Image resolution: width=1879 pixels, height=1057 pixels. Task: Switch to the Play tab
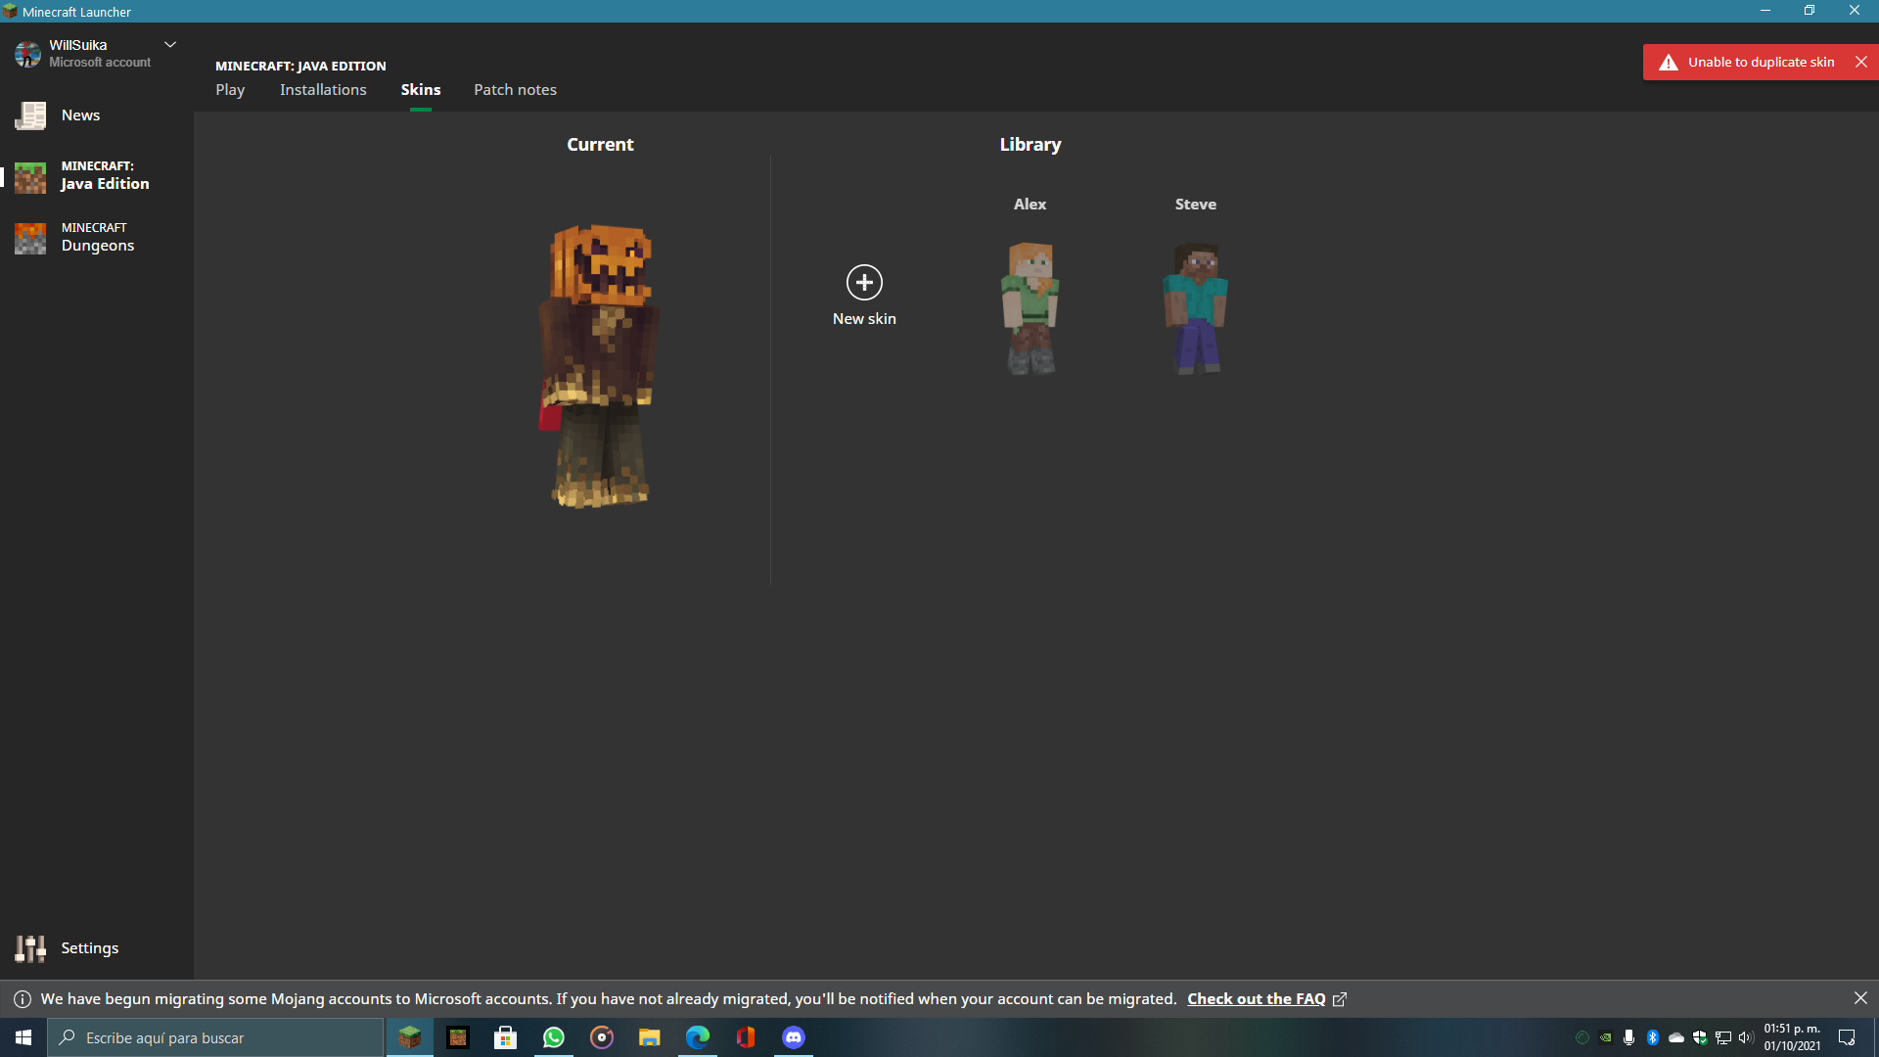coord(230,89)
